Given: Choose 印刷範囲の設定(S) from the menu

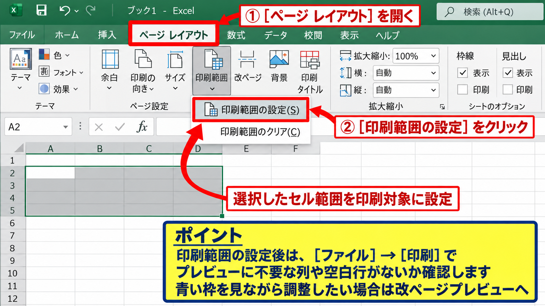Looking at the screenshot, I should coord(251,110).
